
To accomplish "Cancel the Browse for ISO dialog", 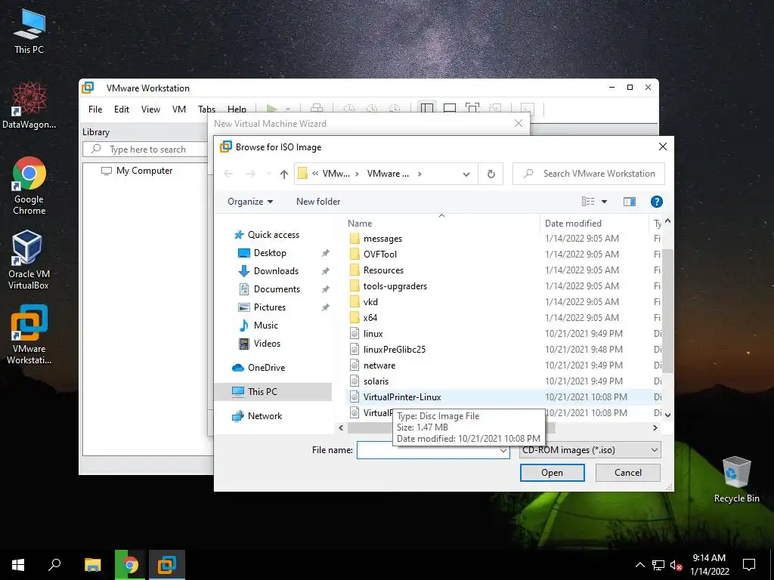I will [x=628, y=473].
